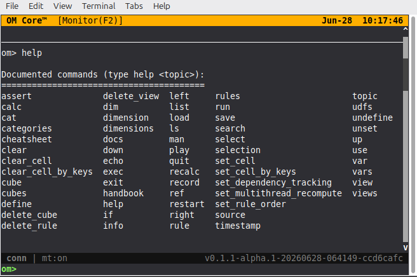Click the OM Core title text
417x277 pixels.
[x=27, y=20]
